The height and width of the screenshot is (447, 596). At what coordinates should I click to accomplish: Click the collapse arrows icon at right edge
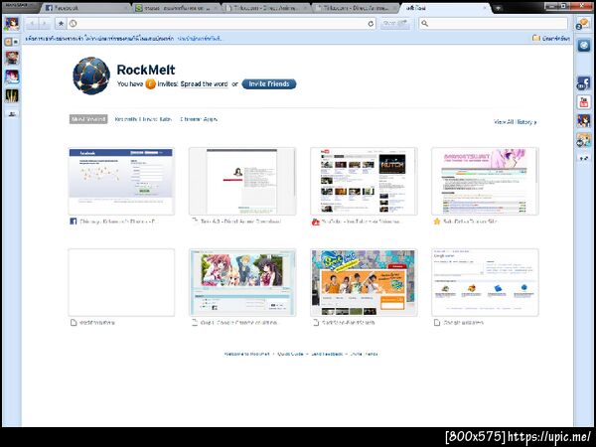pyautogui.click(x=584, y=158)
